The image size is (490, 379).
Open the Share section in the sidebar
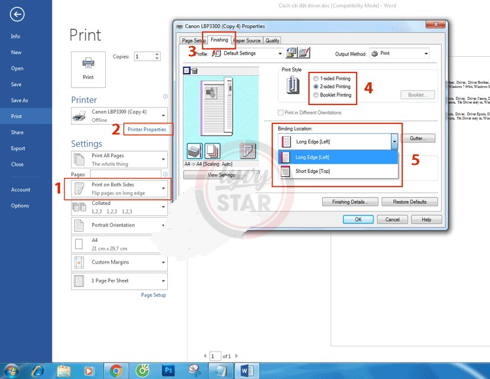click(17, 132)
